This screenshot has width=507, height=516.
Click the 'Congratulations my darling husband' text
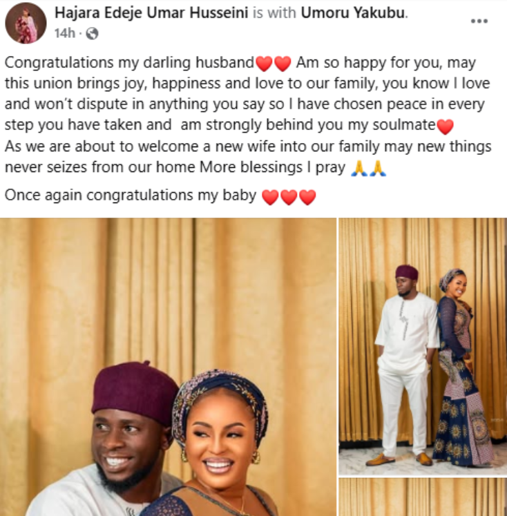click(x=129, y=63)
